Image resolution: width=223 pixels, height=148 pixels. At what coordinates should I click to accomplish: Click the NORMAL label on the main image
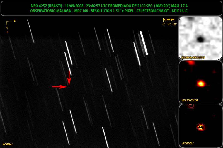(x=8, y=144)
